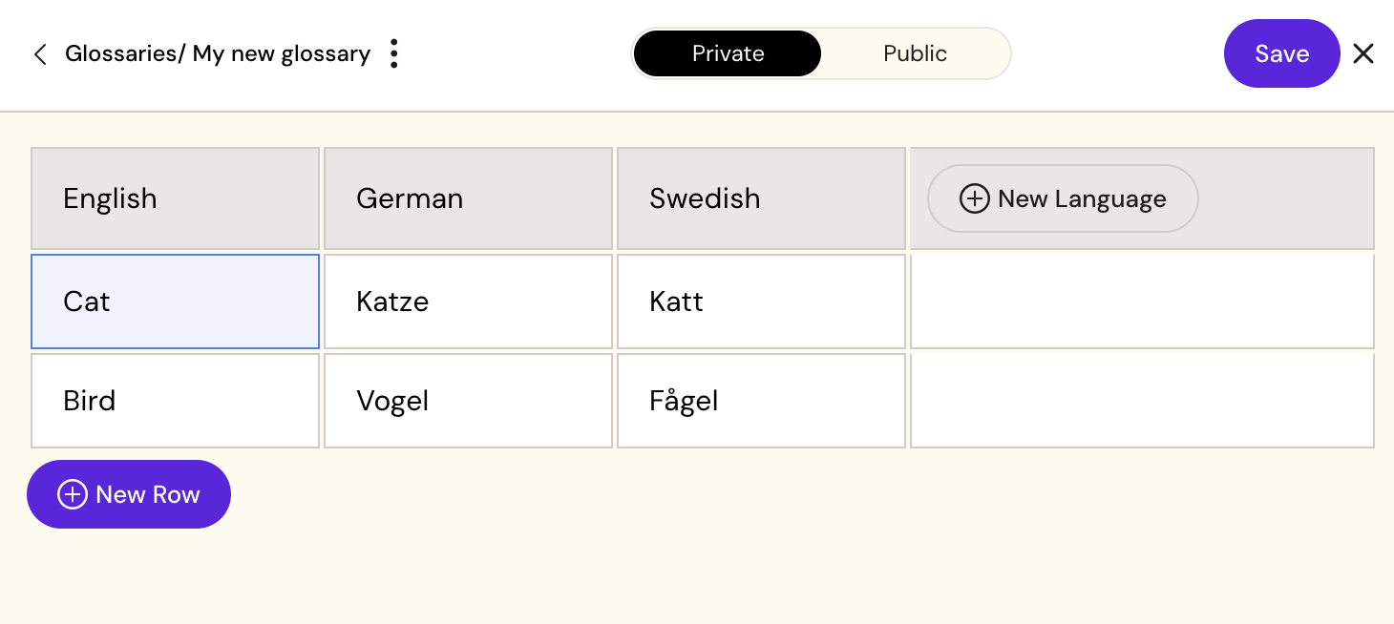This screenshot has width=1394, height=624.
Task: Edit the Fågel cell
Action: [x=761, y=401]
